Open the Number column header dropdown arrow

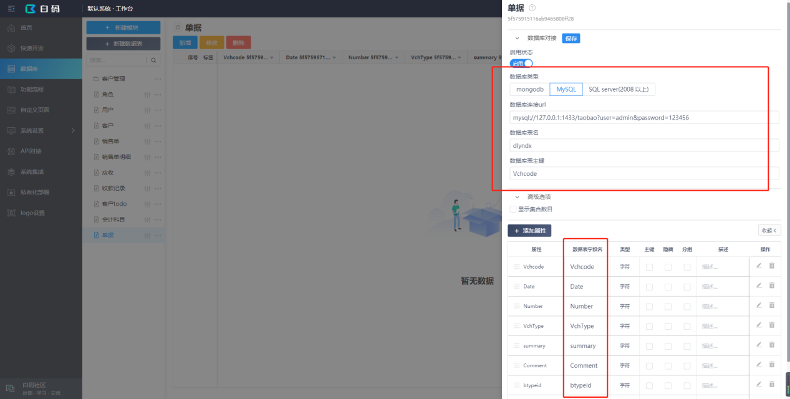[397, 57]
